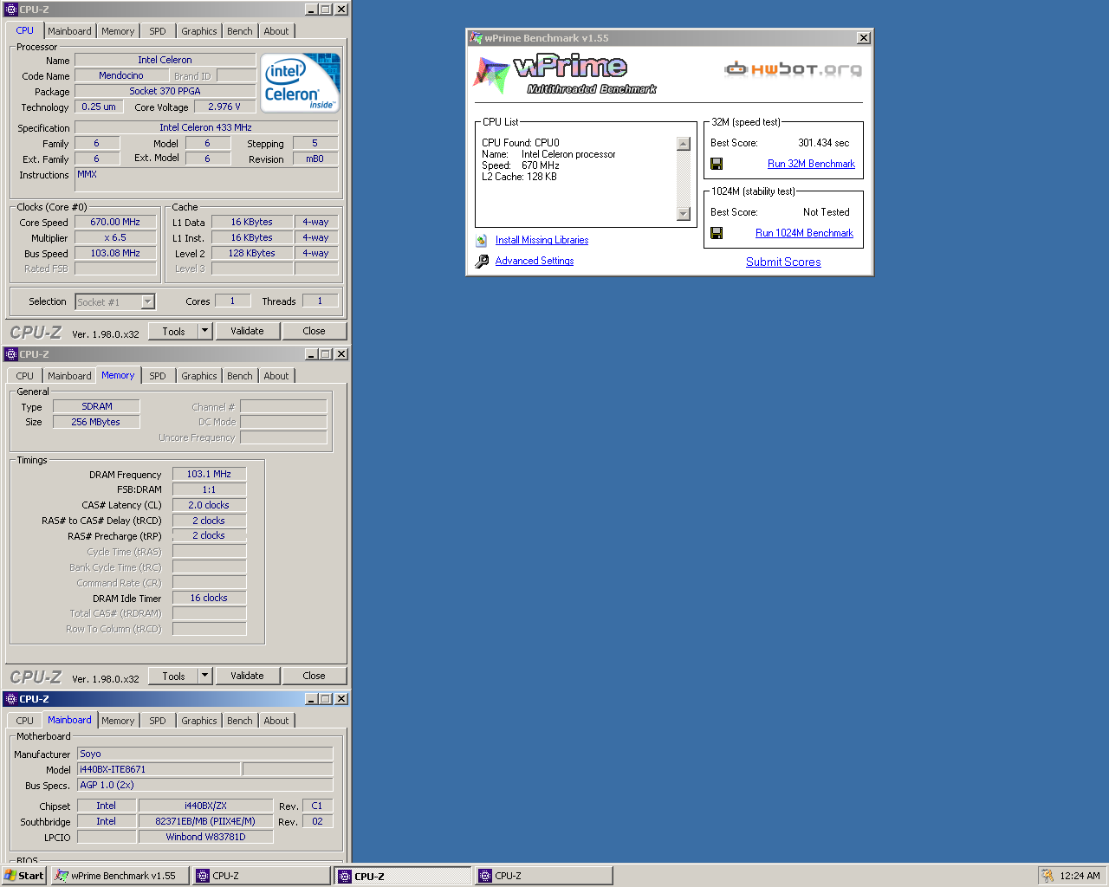Click Validate in the top CPU-Z window

pyautogui.click(x=247, y=331)
